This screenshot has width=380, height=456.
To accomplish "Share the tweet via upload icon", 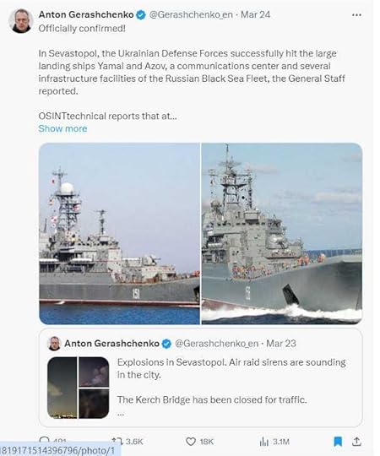I will click(x=356, y=442).
